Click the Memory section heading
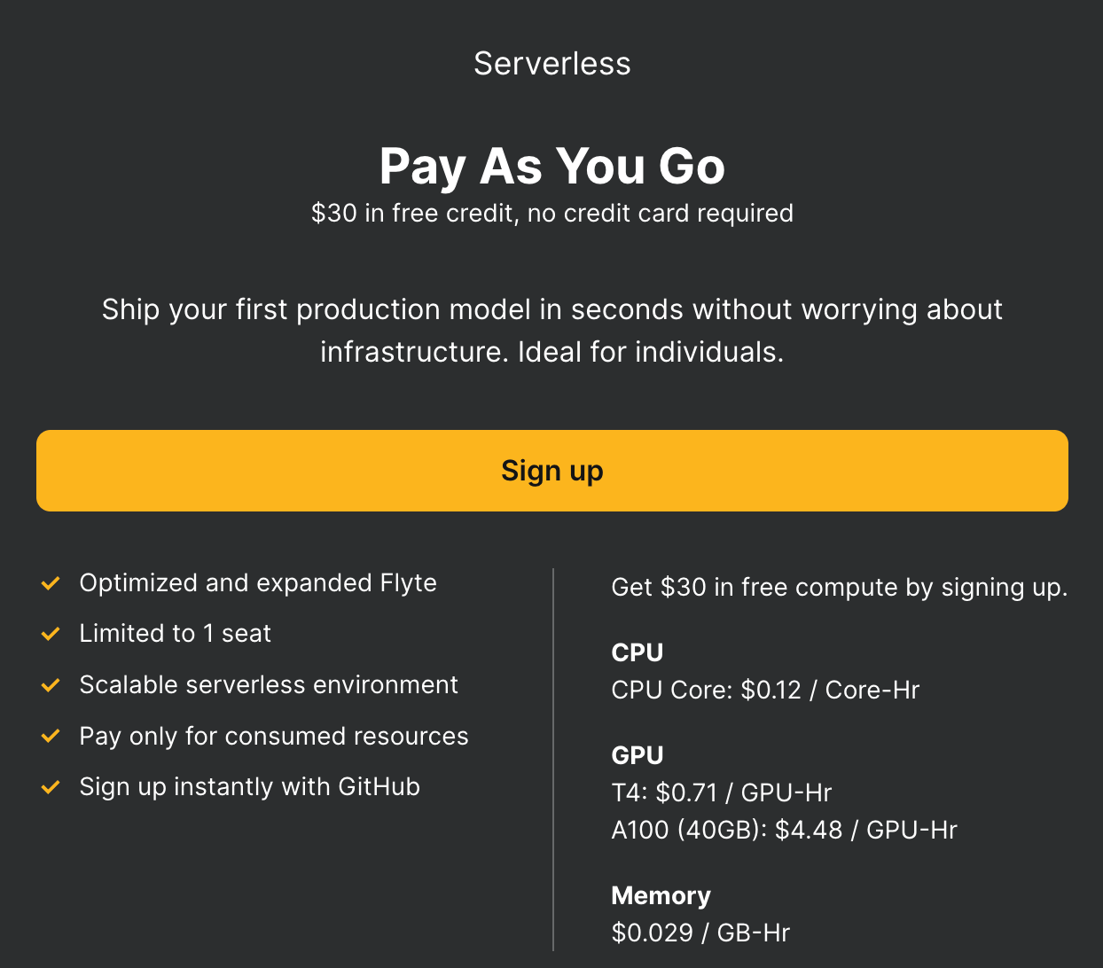 point(661,895)
